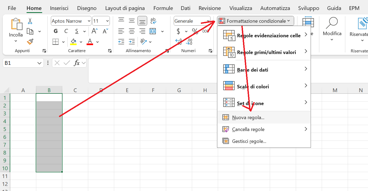Open the Regole primi/ultimi valori submenu
368x191 pixels.
click(x=264, y=52)
